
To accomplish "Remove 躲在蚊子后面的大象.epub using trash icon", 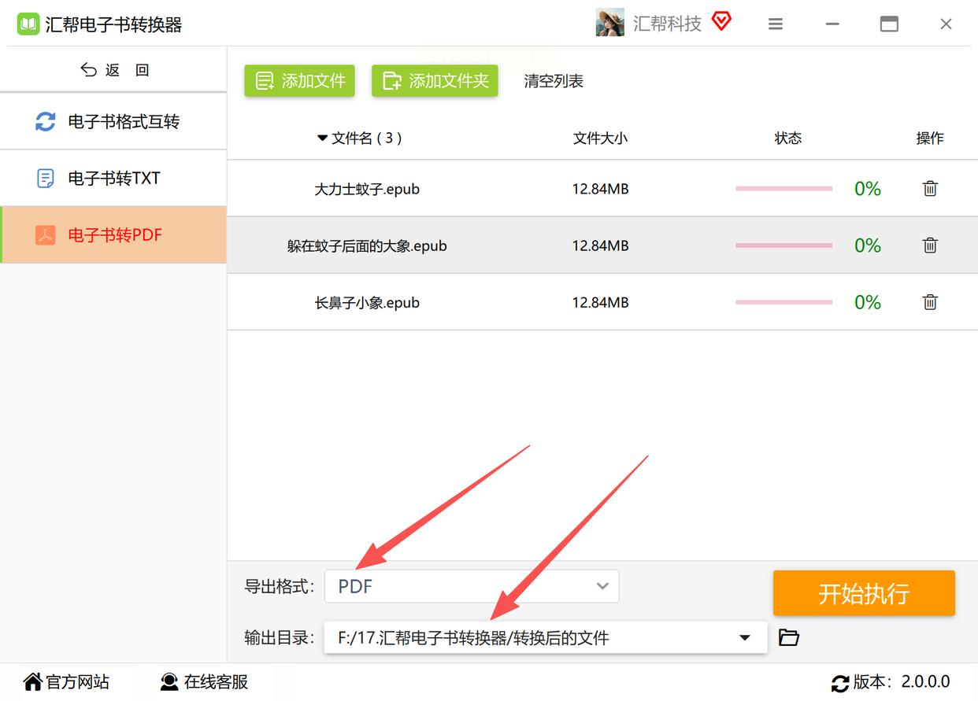I will point(930,245).
